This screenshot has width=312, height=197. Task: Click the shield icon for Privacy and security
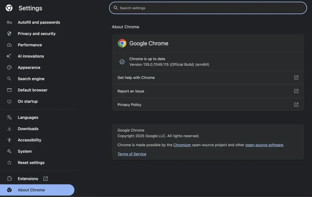click(9, 33)
